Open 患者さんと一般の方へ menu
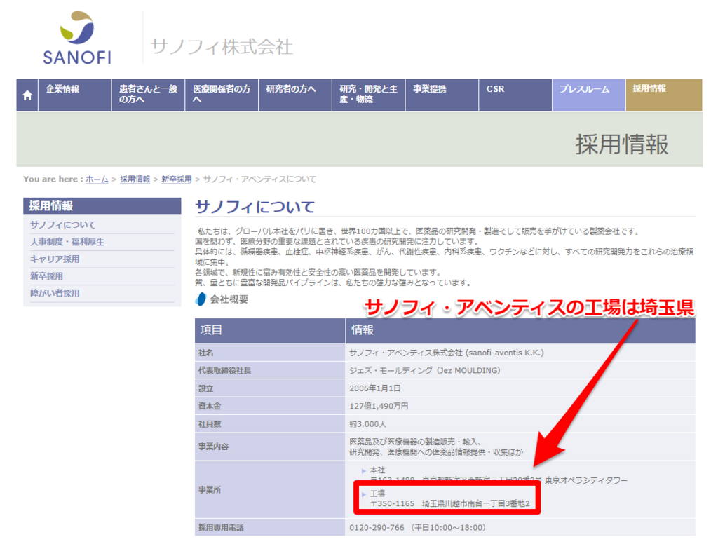The image size is (718, 544). (x=149, y=95)
